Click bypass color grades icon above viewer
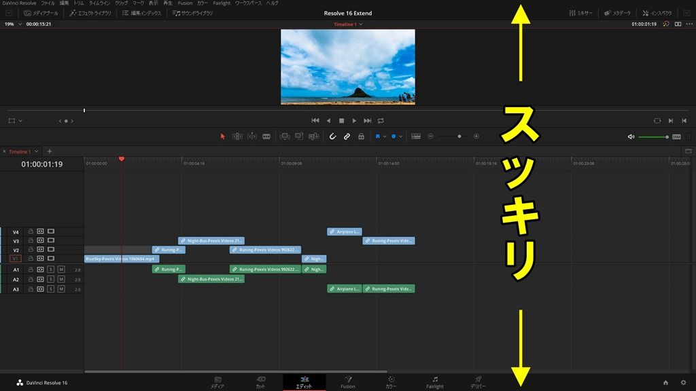 click(x=666, y=24)
